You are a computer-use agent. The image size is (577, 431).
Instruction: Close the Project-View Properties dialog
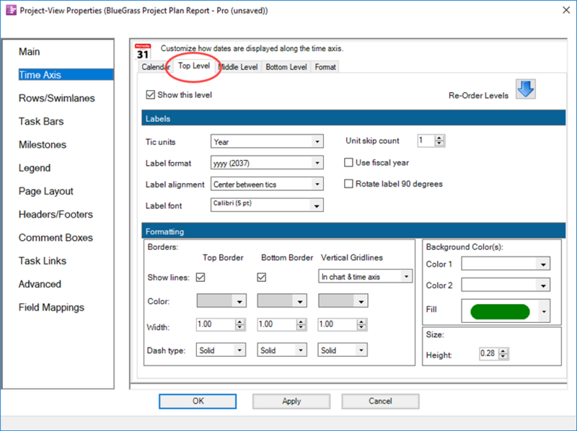click(x=566, y=10)
